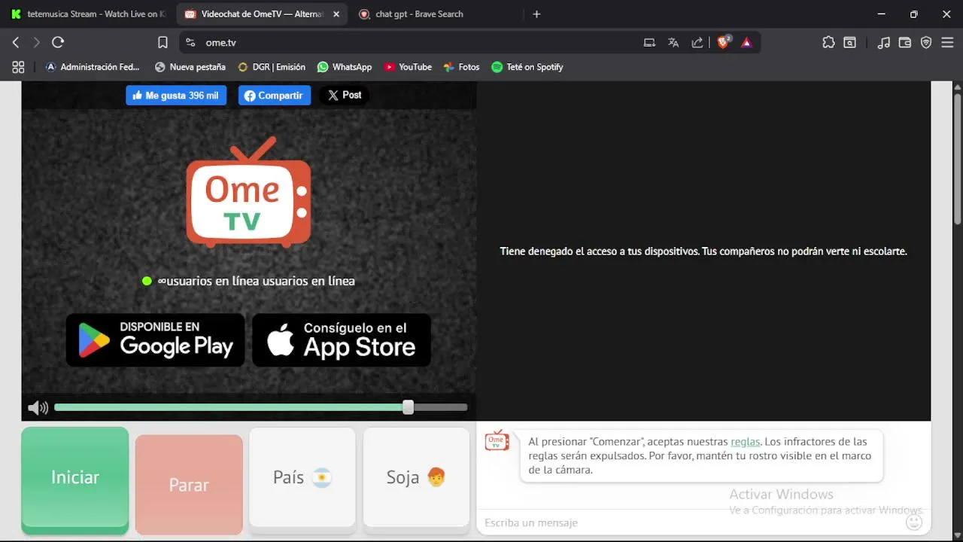Open the emoji picker smiley icon

pyautogui.click(x=914, y=522)
